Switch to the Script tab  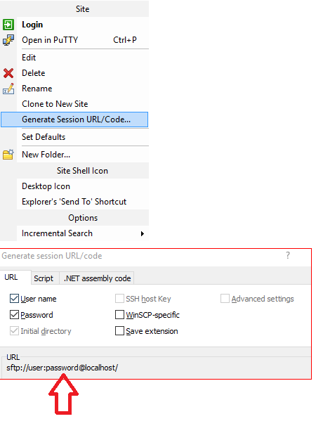tap(44, 278)
